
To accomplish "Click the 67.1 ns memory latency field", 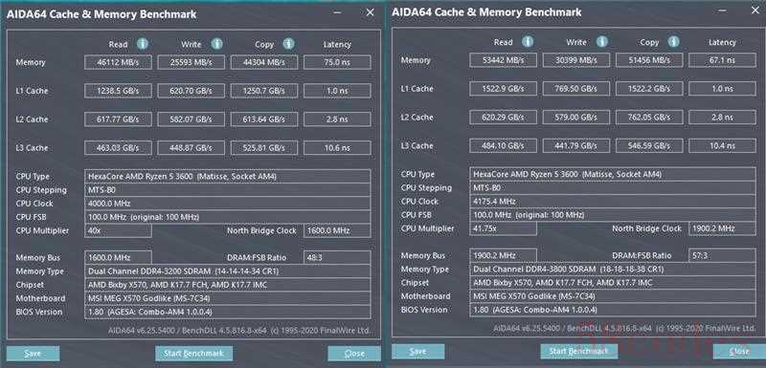I will [723, 60].
